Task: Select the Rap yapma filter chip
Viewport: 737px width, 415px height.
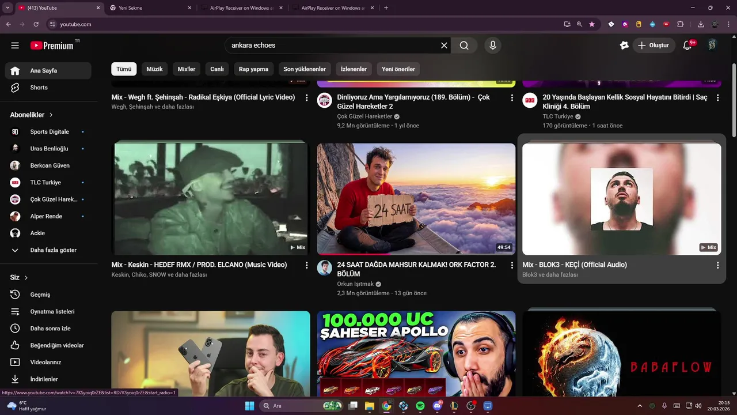Action: click(254, 69)
